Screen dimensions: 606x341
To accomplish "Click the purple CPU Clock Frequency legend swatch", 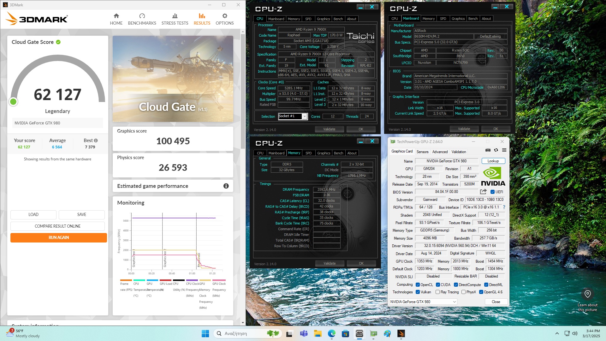I will [192, 280].
